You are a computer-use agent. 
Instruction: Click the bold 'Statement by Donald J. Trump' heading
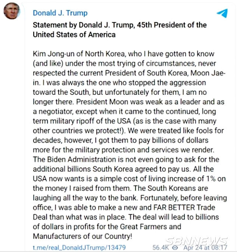tap(83, 25)
